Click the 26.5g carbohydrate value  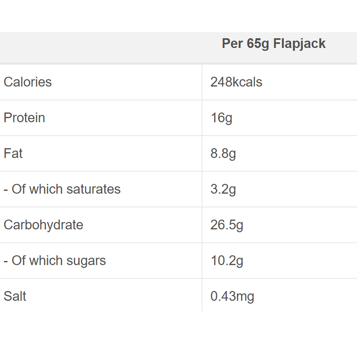coord(227,225)
